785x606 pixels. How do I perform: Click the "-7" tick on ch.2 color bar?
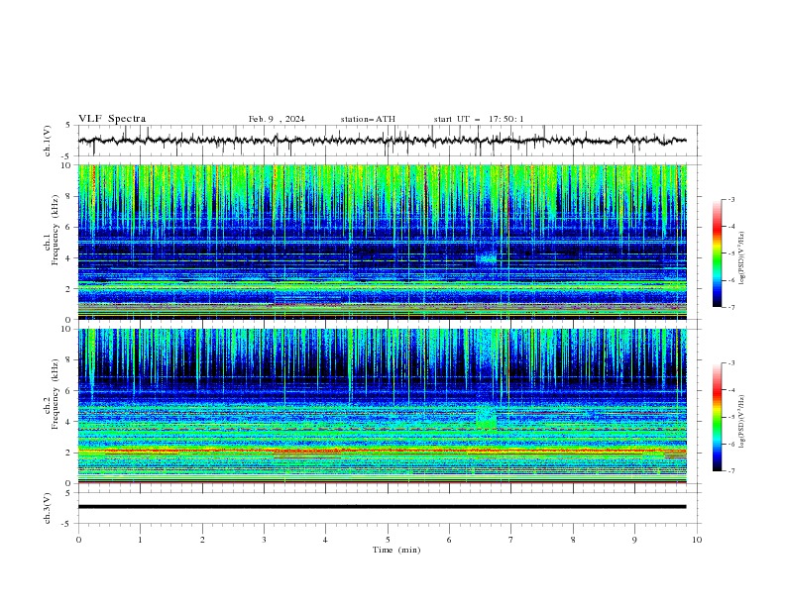point(730,471)
